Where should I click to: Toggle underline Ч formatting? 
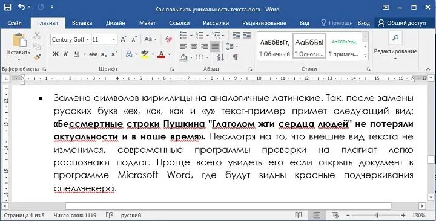(x=77, y=54)
